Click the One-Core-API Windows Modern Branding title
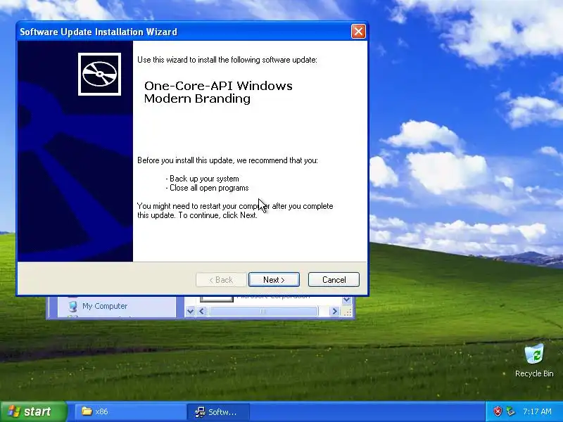Viewport: 563px width, 422px height. 218,92
